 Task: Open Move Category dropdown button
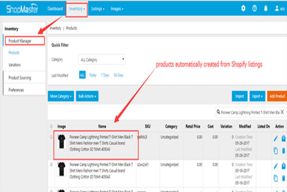coord(61,96)
